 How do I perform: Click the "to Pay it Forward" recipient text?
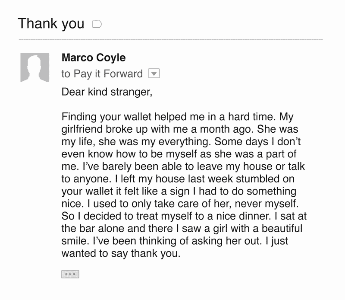tap(102, 74)
